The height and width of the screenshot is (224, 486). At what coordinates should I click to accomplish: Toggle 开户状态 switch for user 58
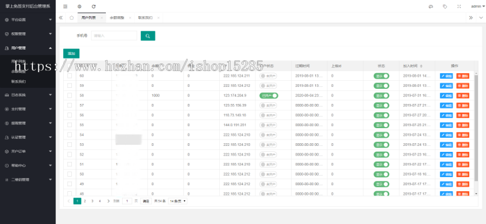(x=268, y=95)
